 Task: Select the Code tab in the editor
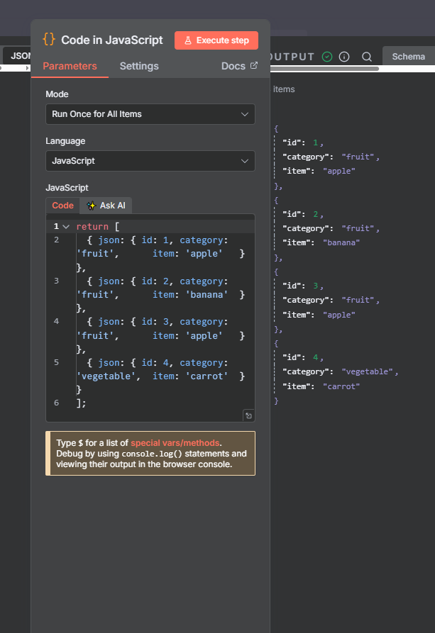coord(62,206)
